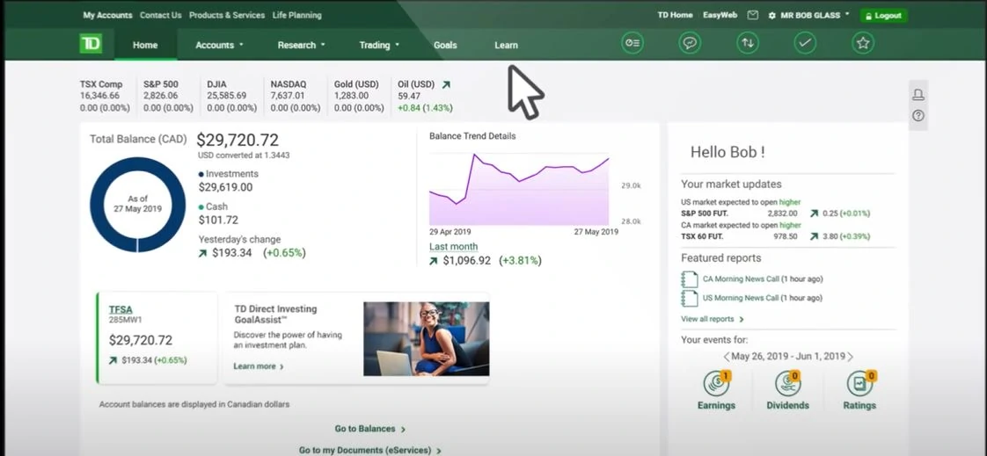Open the Ratings events icon
This screenshot has width=987, height=456.
pyautogui.click(x=859, y=384)
